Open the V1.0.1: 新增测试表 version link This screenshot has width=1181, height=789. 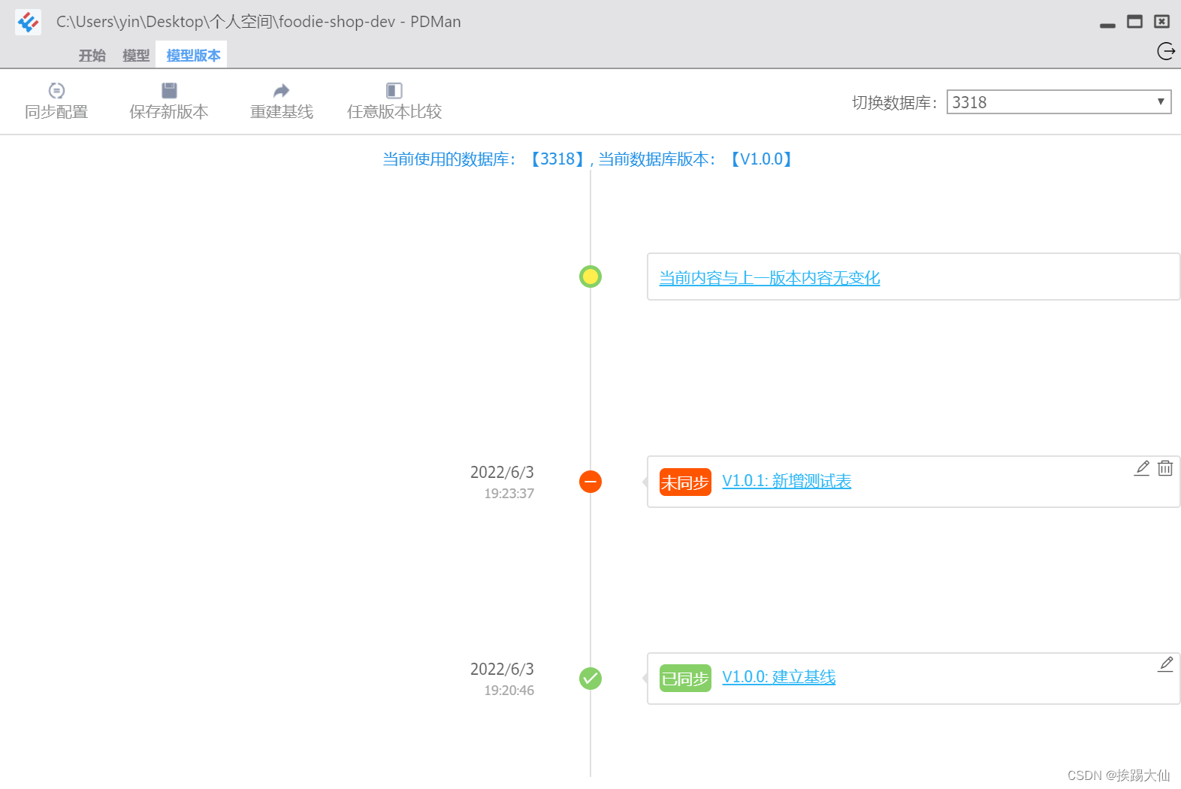pyautogui.click(x=787, y=481)
